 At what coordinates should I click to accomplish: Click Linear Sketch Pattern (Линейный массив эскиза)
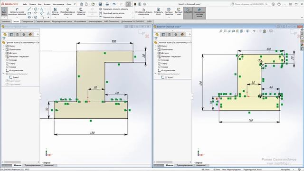point(112,13)
